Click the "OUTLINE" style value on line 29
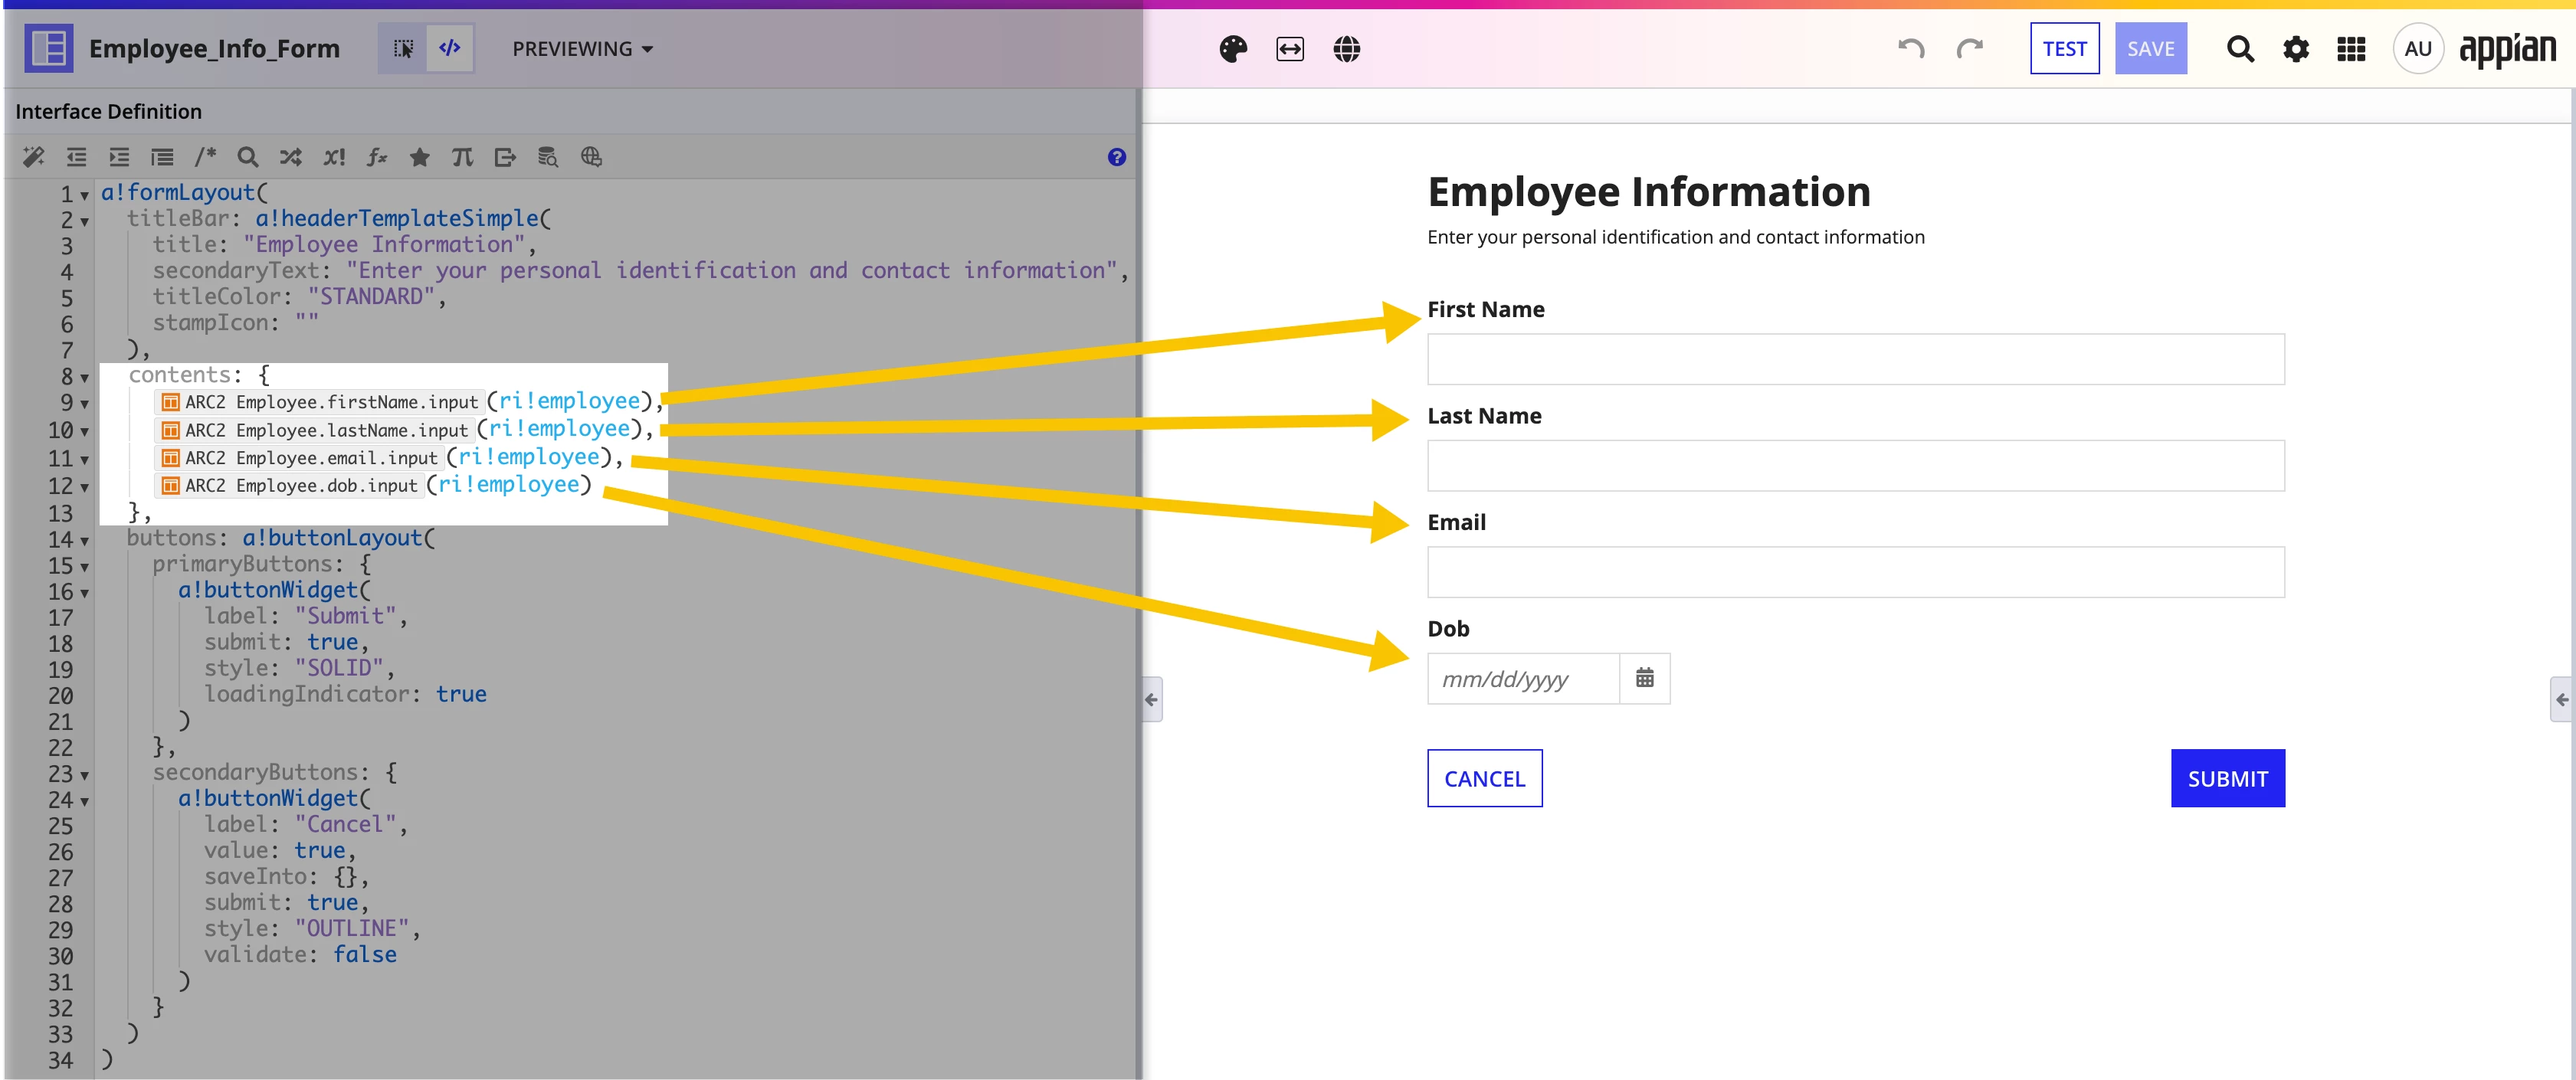The width and height of the screenshot is (2576, 1080). pyautogui.click(x=352, y=928)
